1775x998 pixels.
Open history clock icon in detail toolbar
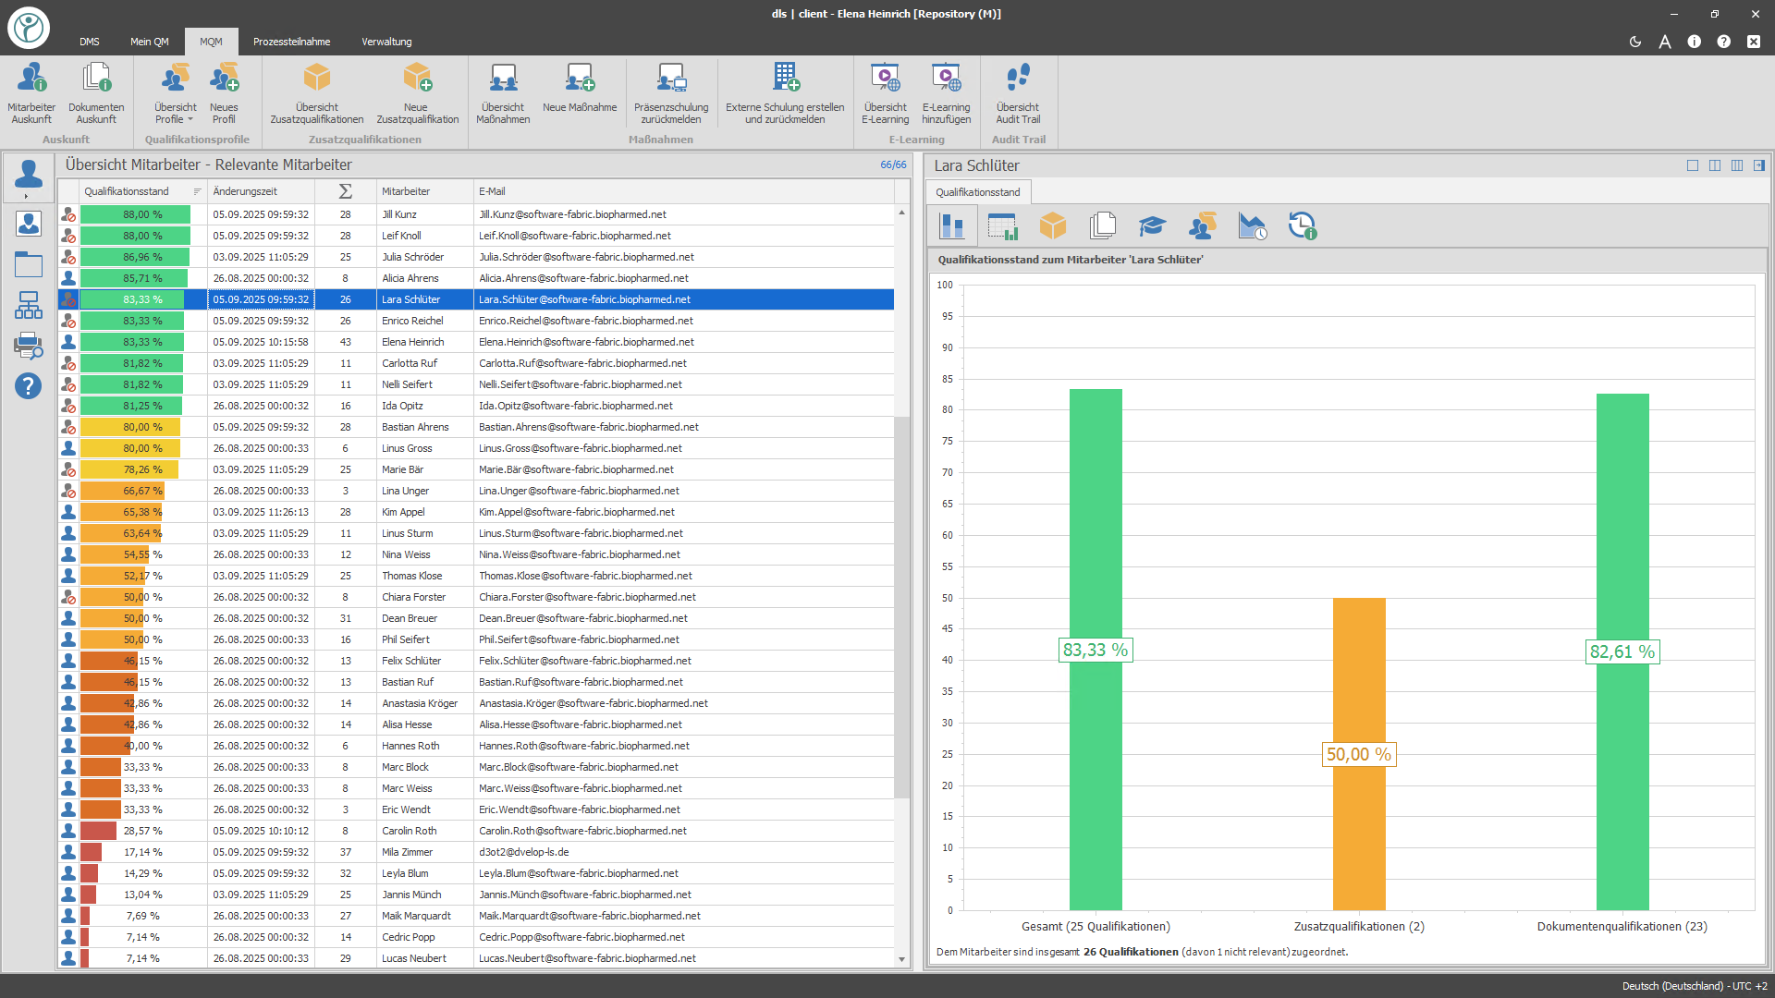point(1302,226)
